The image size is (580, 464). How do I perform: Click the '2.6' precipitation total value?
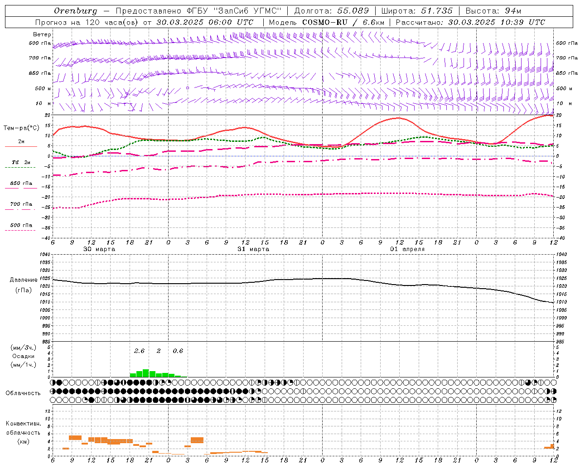[139, 351]
